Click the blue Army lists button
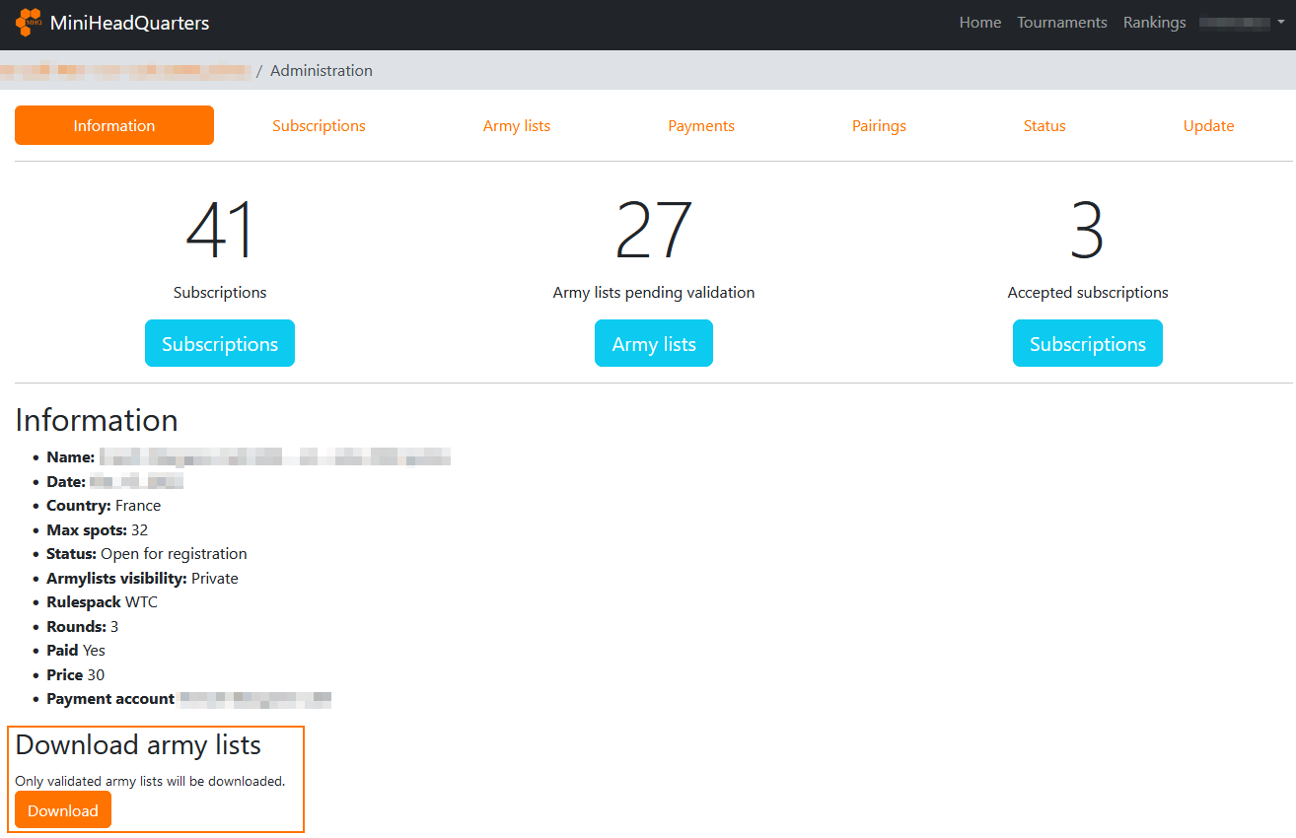The height and width of the screenshot is (838, 1296). pyautogui.click(x=653, y=344)
